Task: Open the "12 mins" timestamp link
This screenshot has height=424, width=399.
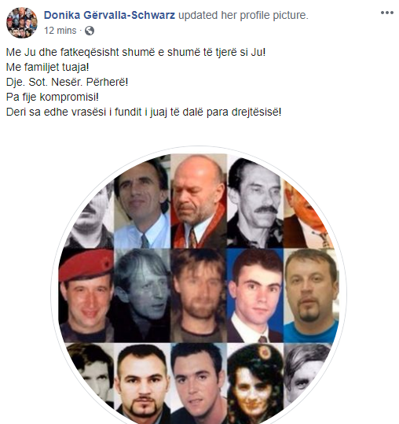Action: (60, 31)
